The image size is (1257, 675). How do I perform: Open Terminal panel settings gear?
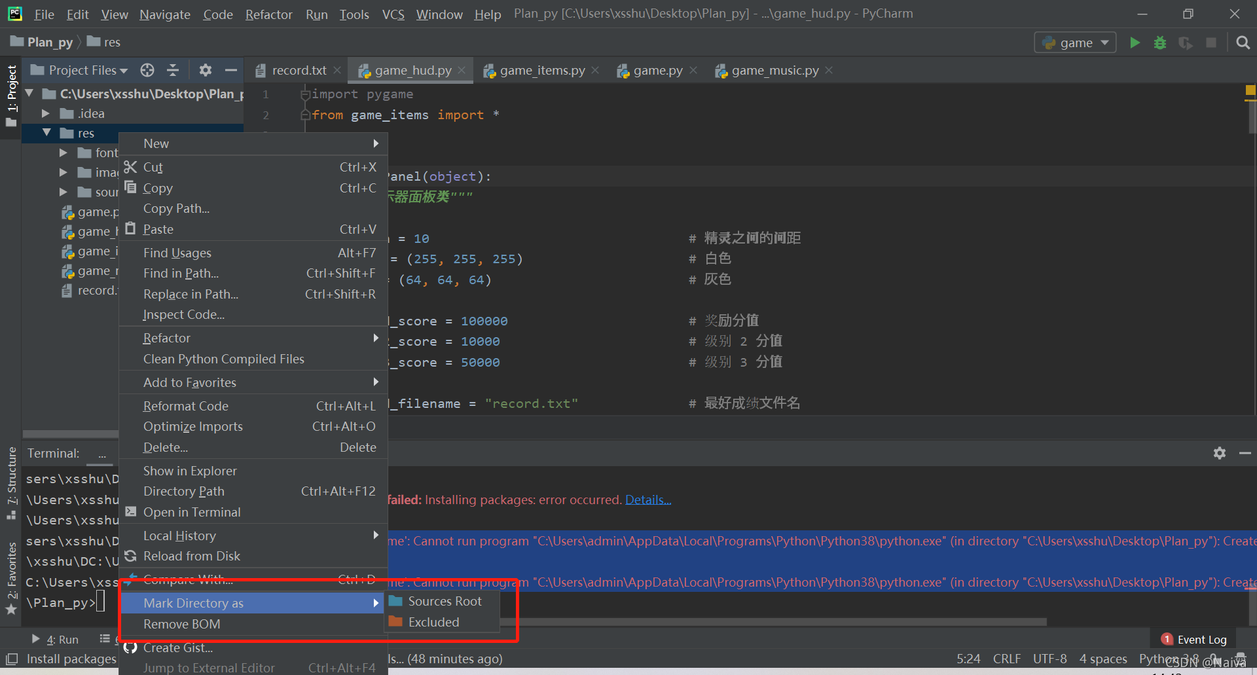1219,453
